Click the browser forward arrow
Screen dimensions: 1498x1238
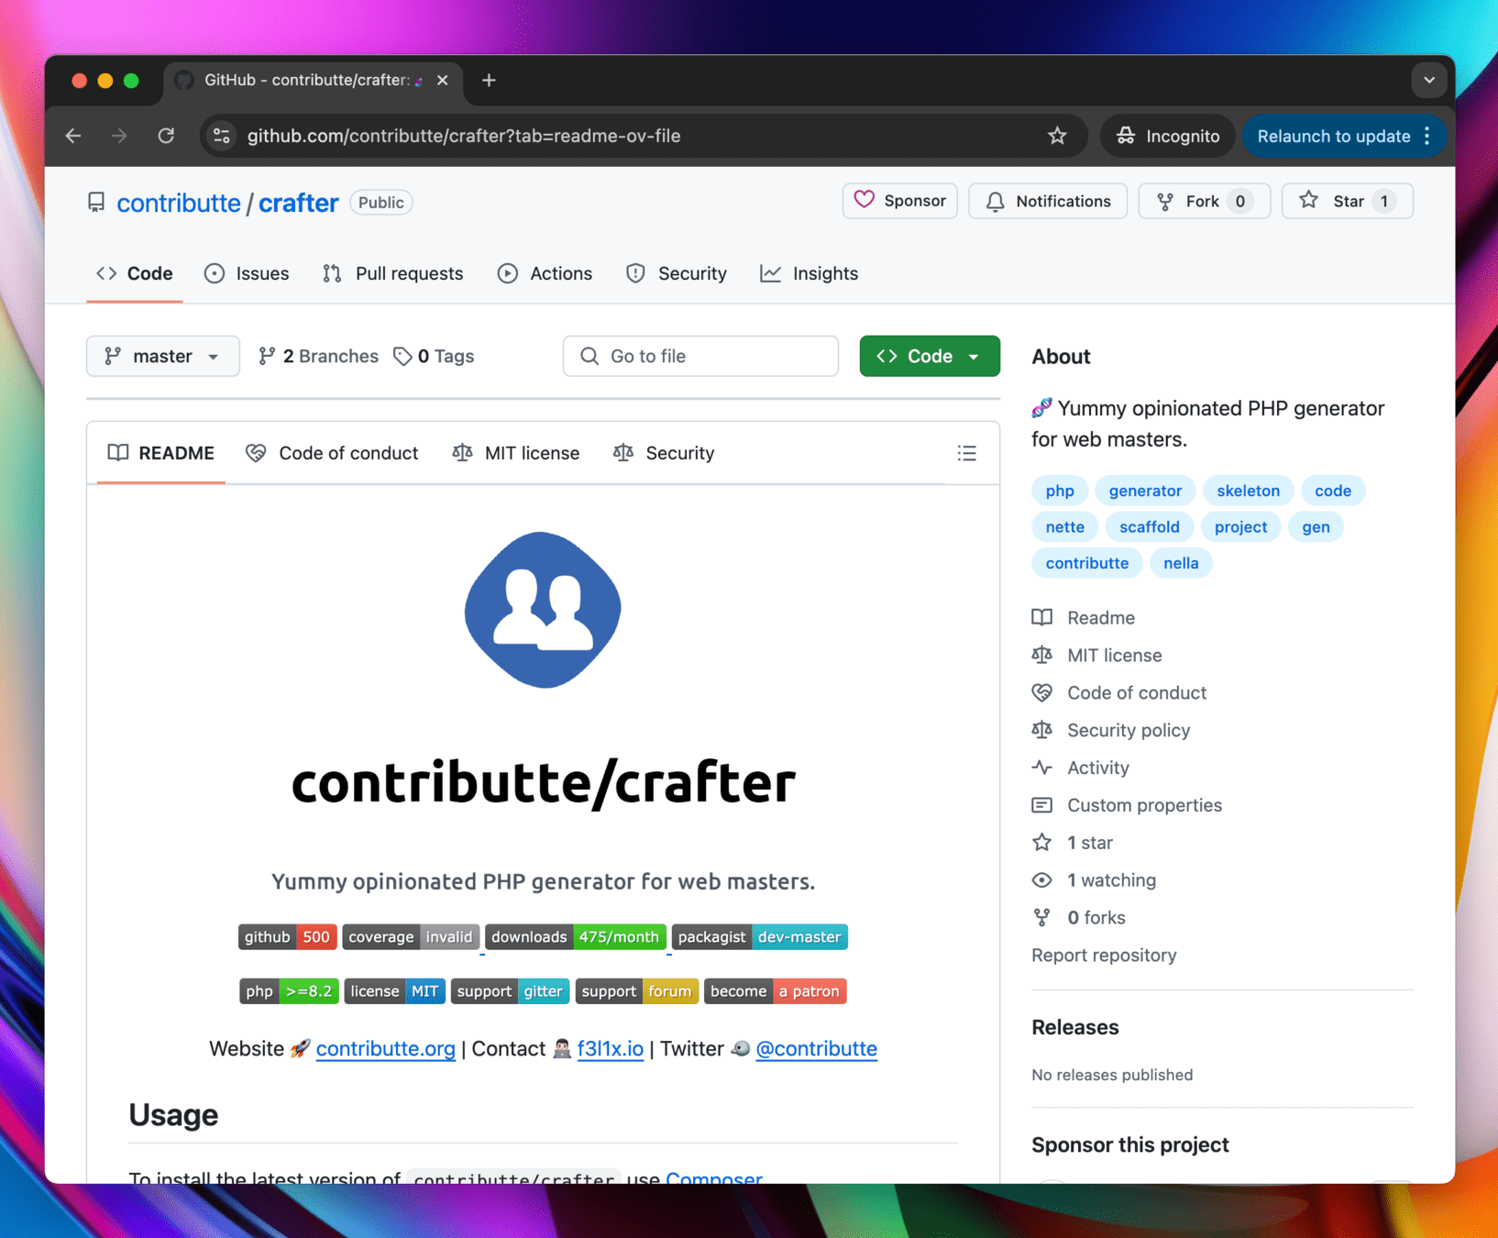(119, 136)
